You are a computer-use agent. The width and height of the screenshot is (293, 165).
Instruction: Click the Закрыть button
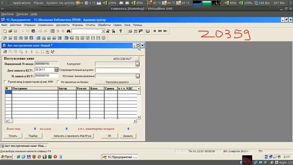click(128, 136)
